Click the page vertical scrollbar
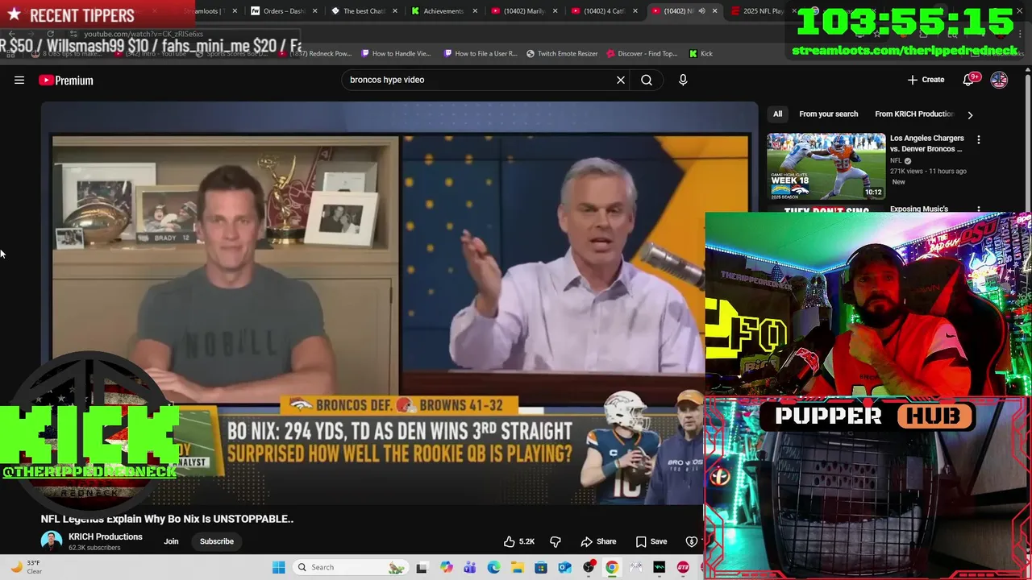The image size is (1032, 580). point(1027,145)
